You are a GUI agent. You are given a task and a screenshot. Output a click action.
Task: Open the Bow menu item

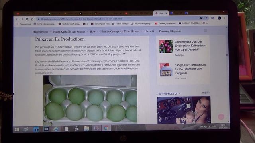point(93,31)
